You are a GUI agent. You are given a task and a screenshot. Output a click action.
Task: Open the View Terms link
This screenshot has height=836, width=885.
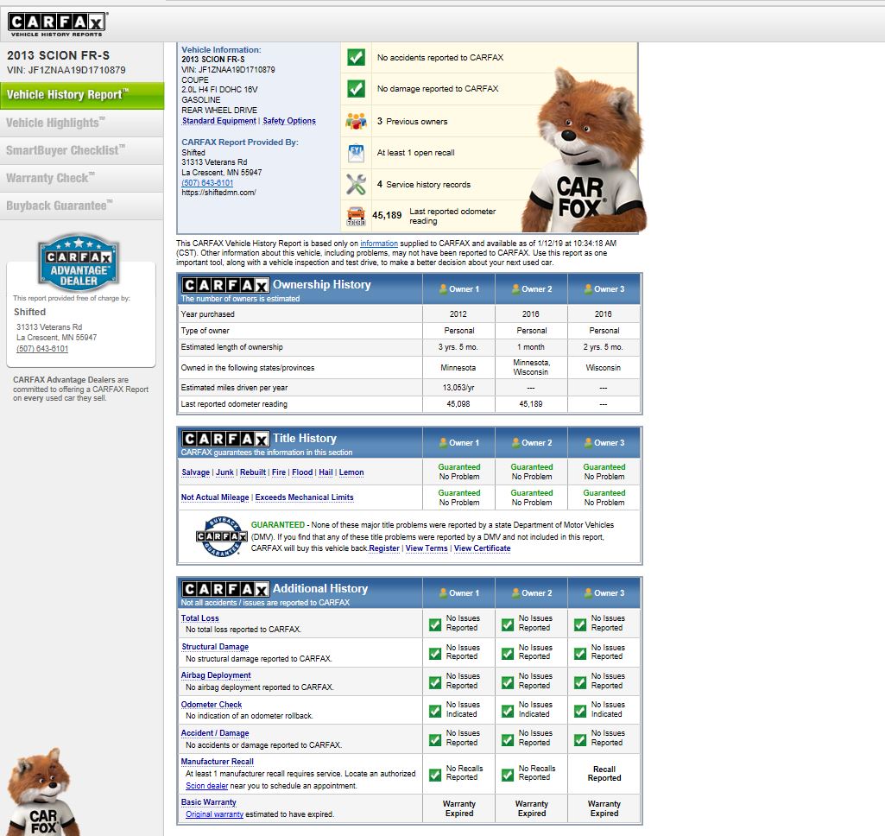[427, 548]
